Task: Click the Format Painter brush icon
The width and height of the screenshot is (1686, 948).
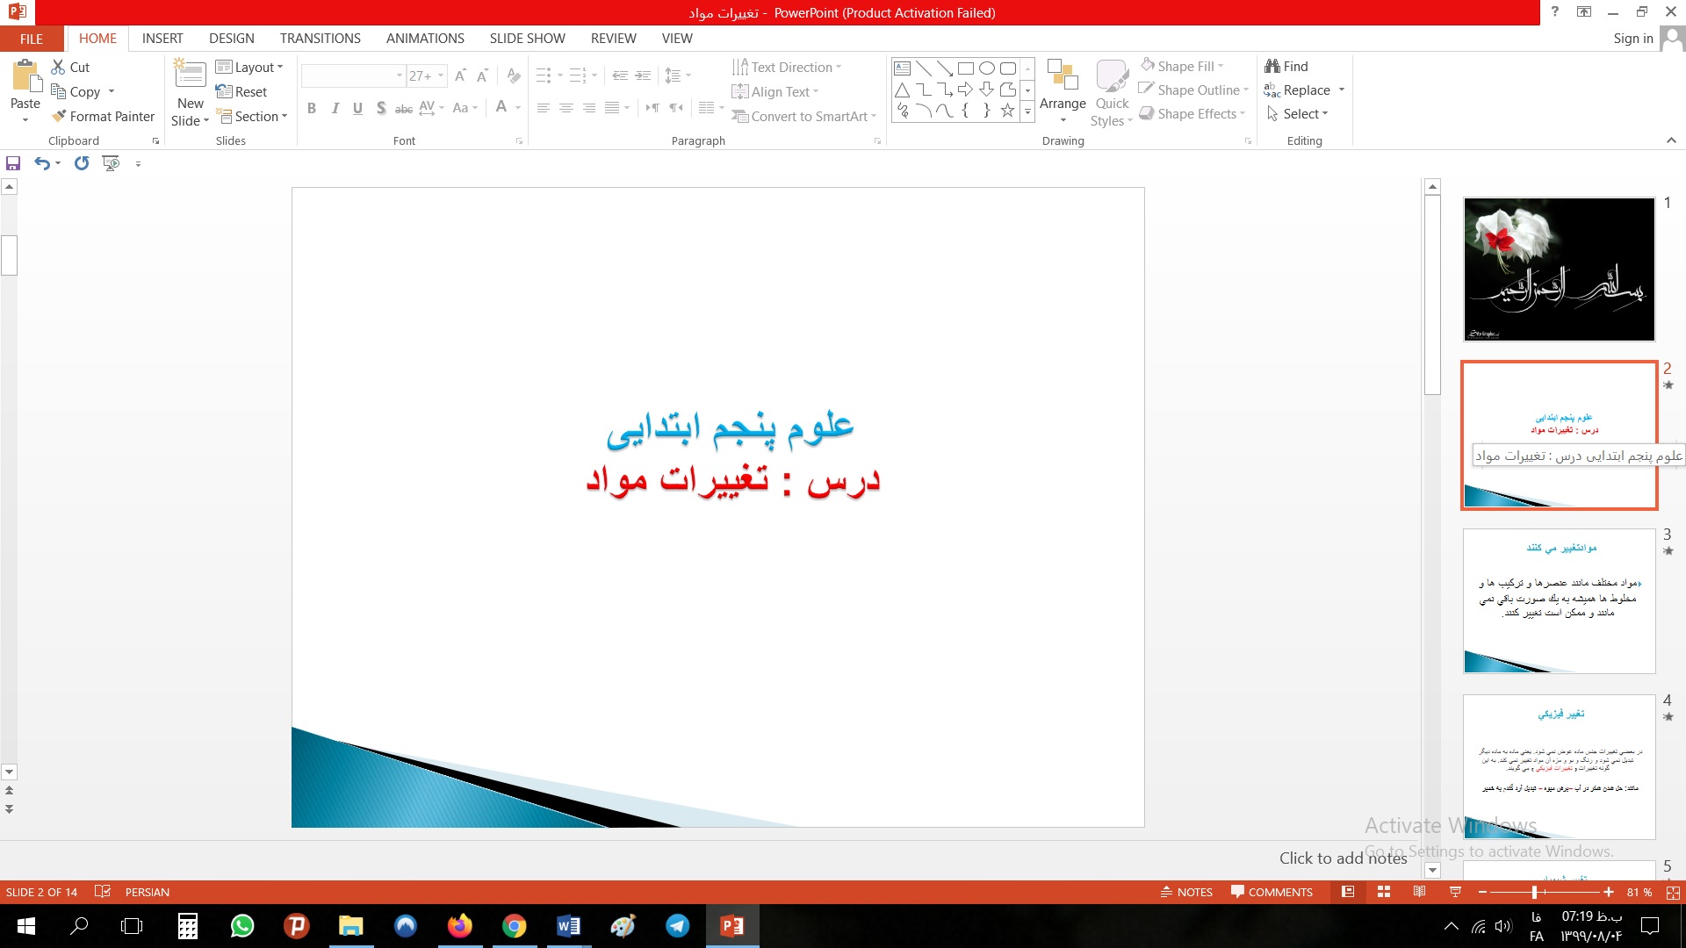Action: pos(59,116)
